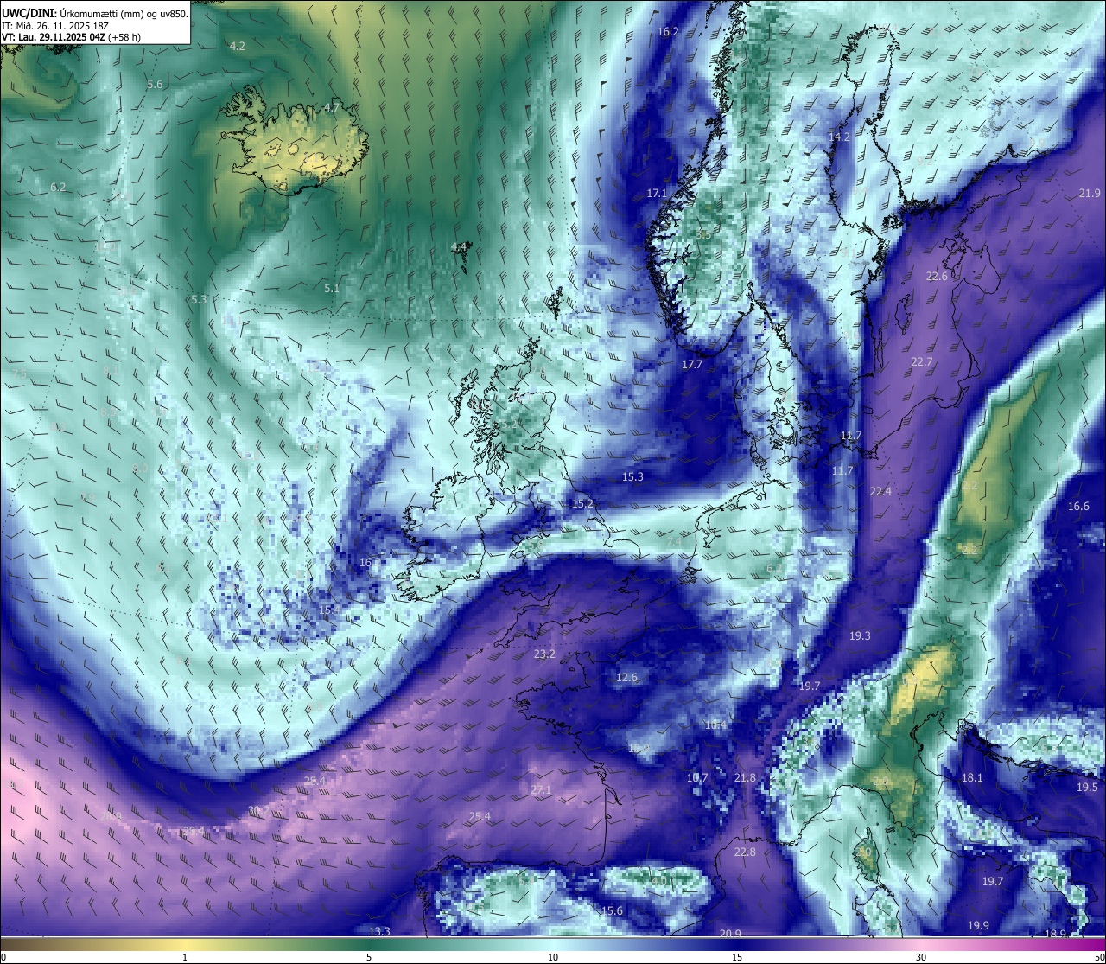Click the 17.1 value off the Norwegian coast

pyautogui.click(x=658, y=194)
